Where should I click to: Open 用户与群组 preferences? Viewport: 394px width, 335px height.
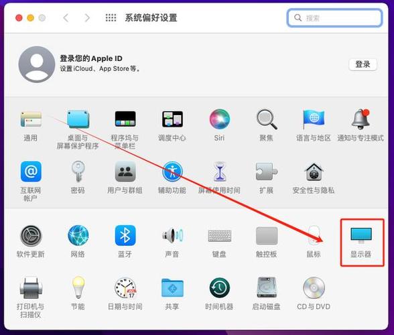click(125, 172)
